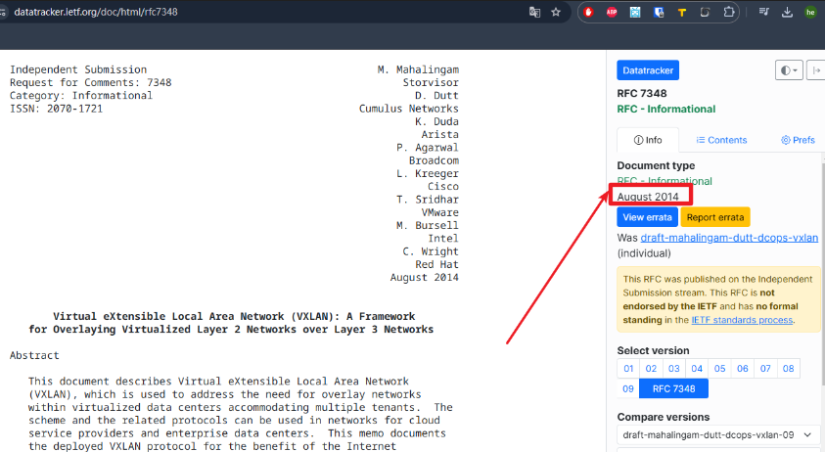
Task: Select version 05
Action: (719, 368)
